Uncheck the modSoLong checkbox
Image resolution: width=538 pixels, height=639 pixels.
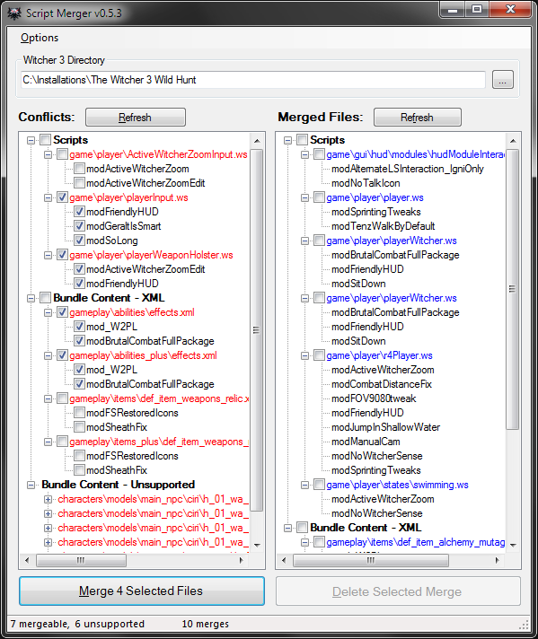click(x=80, y=241)
